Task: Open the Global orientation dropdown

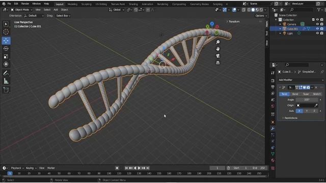Action: pyautogui.click(x=117, y=10)
